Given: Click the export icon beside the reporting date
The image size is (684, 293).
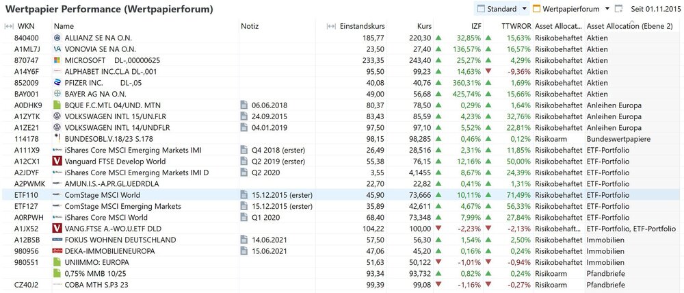Looking at the screenshot, I should tap(618, 9).
